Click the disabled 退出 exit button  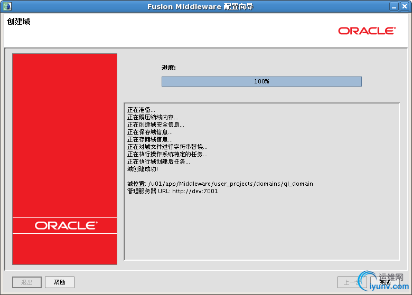click(x=27, y=282)
